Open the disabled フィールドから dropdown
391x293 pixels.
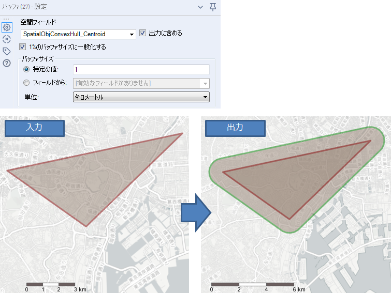(x=141, y=83)
